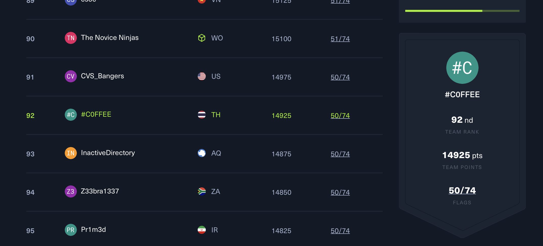Click the Antarctica flag next to InactiveDirectory
Image resolution: width=543 pixels, height=246 pixels.
201,153
